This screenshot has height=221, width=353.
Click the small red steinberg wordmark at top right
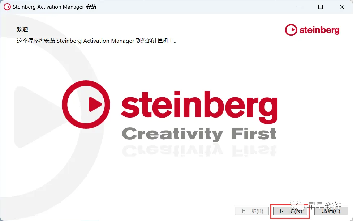pos(319,30)
